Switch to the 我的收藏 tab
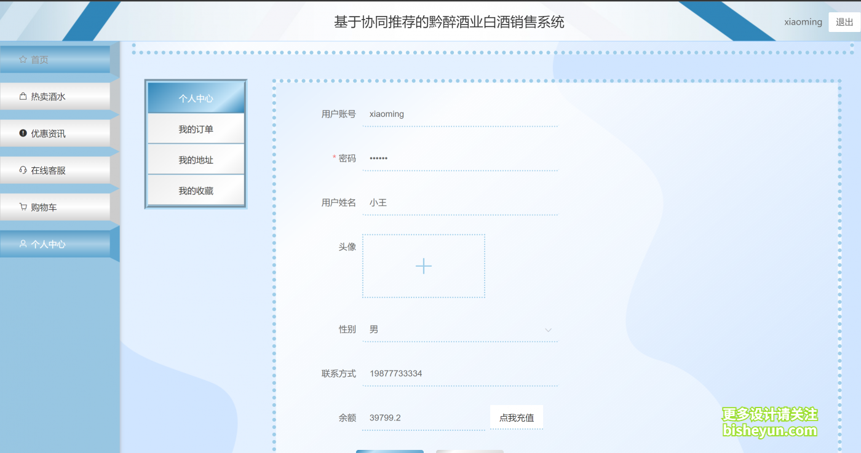The width and height of the screenshot is (861, 453). (x=196, y=191)
